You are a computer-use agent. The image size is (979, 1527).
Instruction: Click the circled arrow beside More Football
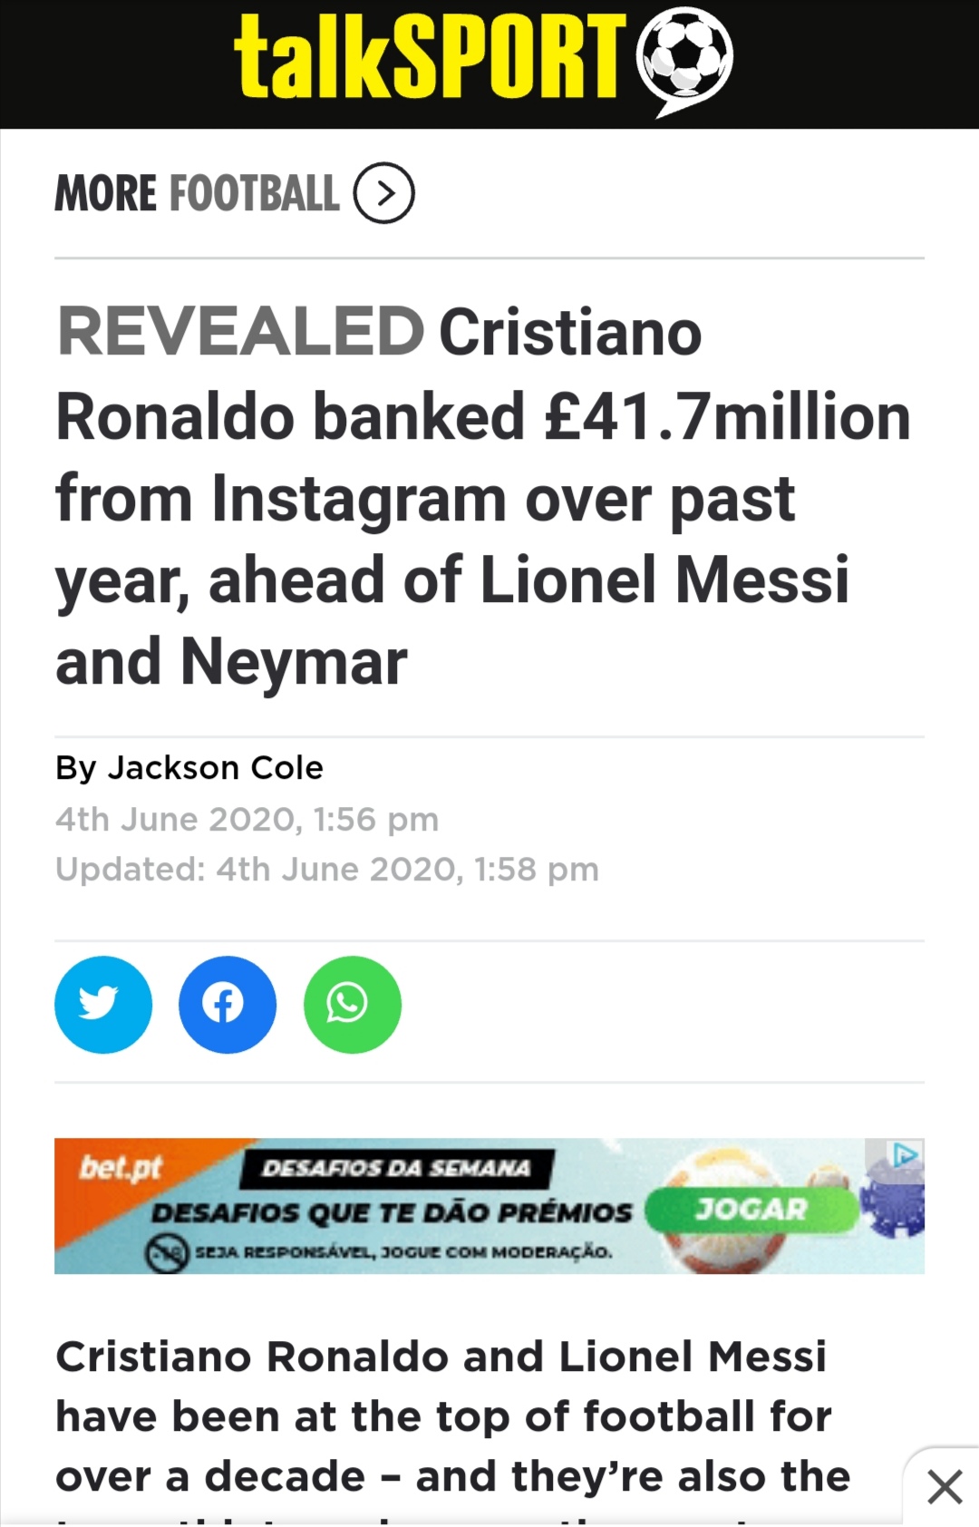pos(383,193)
